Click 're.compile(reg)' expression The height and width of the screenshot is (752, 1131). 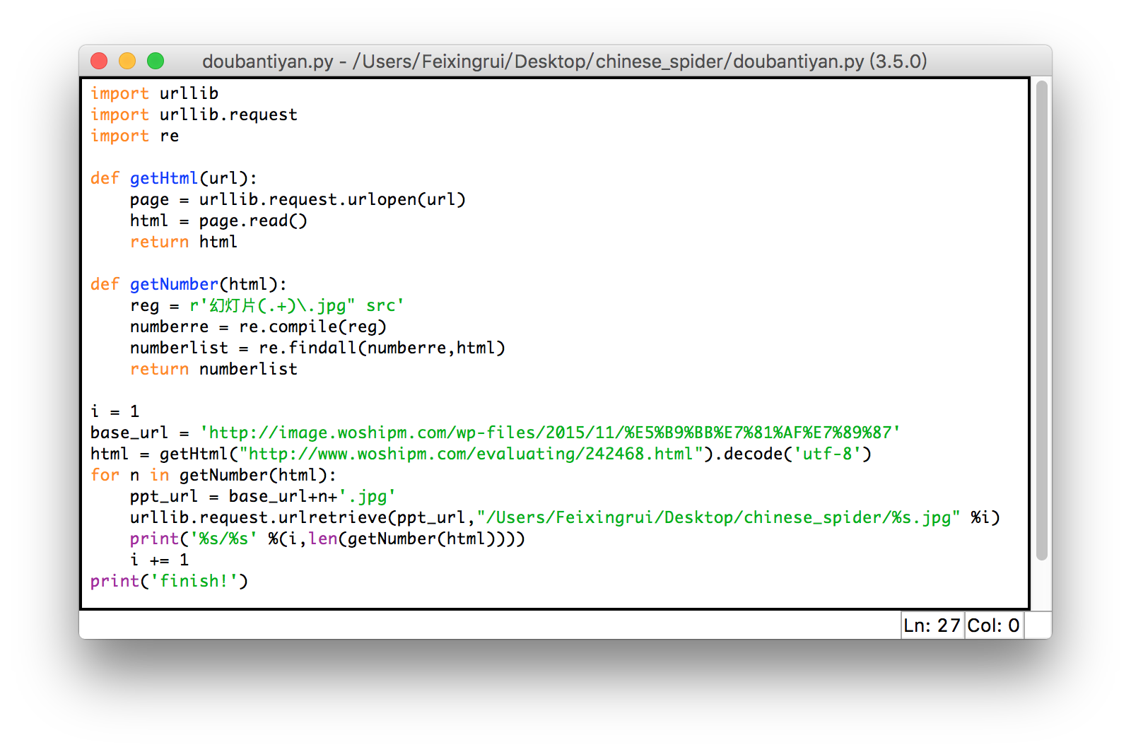click(312, 327)
